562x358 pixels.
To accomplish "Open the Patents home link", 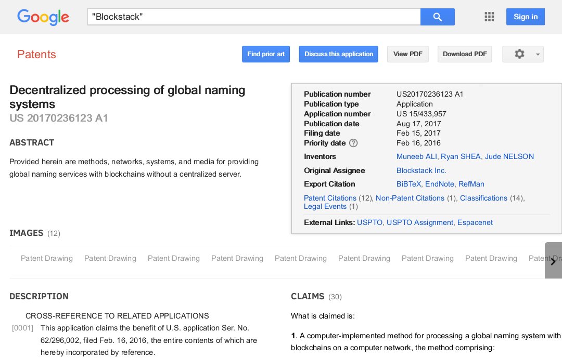I will [x=36, y=55].
